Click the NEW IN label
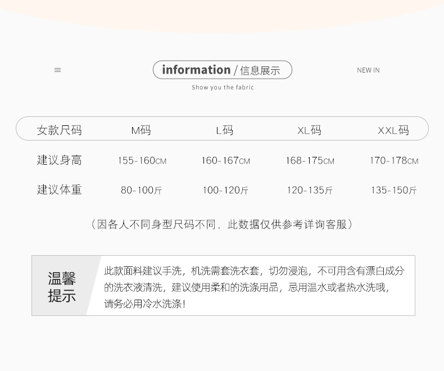 (368, 70)
